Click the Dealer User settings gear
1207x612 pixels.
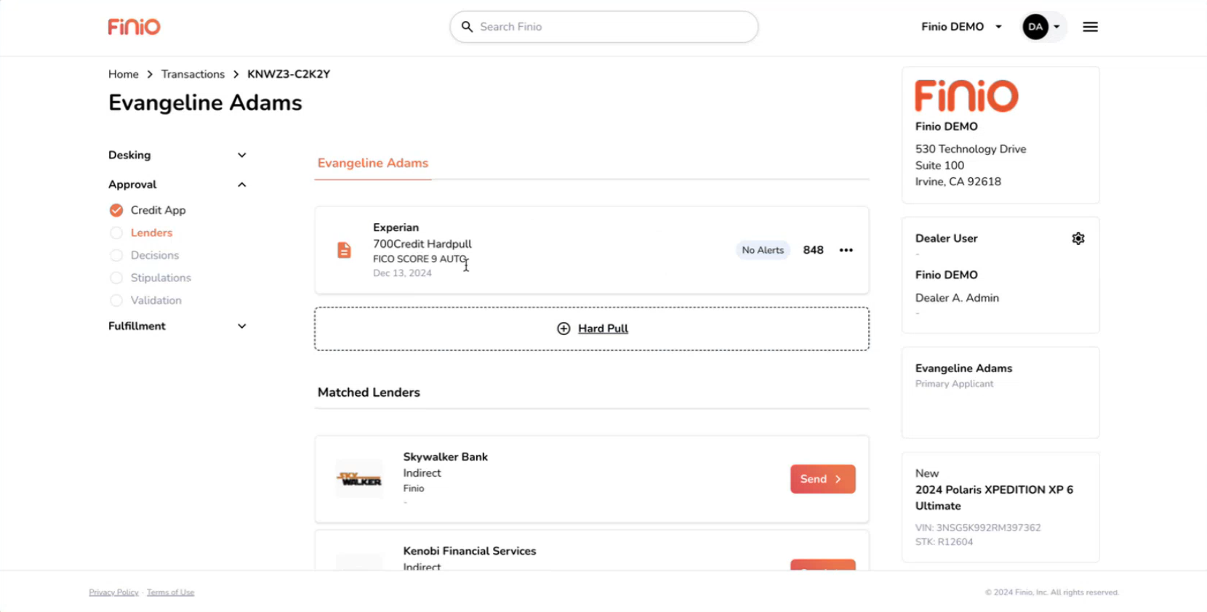1078,238
